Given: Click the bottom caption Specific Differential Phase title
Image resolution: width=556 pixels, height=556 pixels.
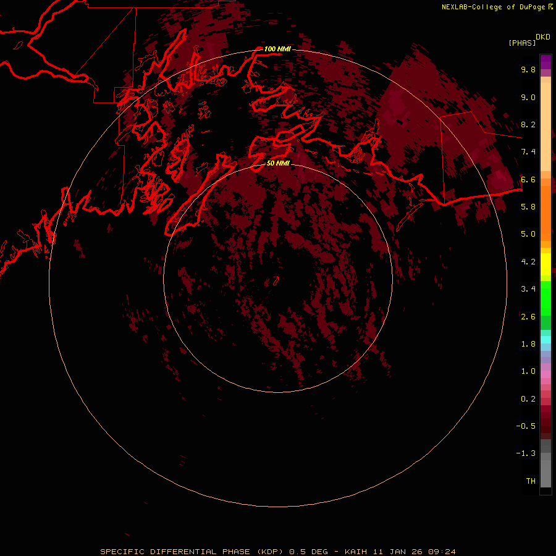Looking at the screenshot, I should click(278, 552).
